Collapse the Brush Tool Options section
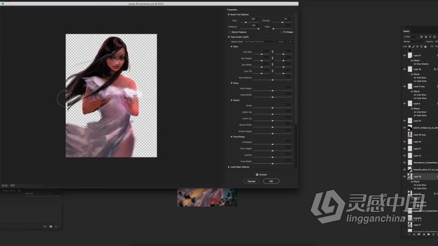438x246 pixels. pyautogui.click(x=229, y=15)
